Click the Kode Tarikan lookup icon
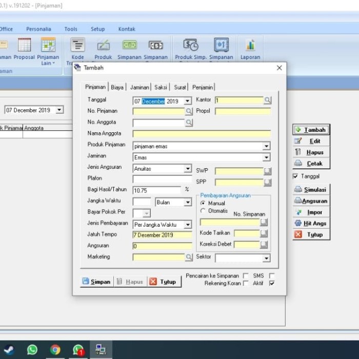Image resolution: width=359 pixels, height=359 pixels. pyautogui.click(x=264, y=233)
